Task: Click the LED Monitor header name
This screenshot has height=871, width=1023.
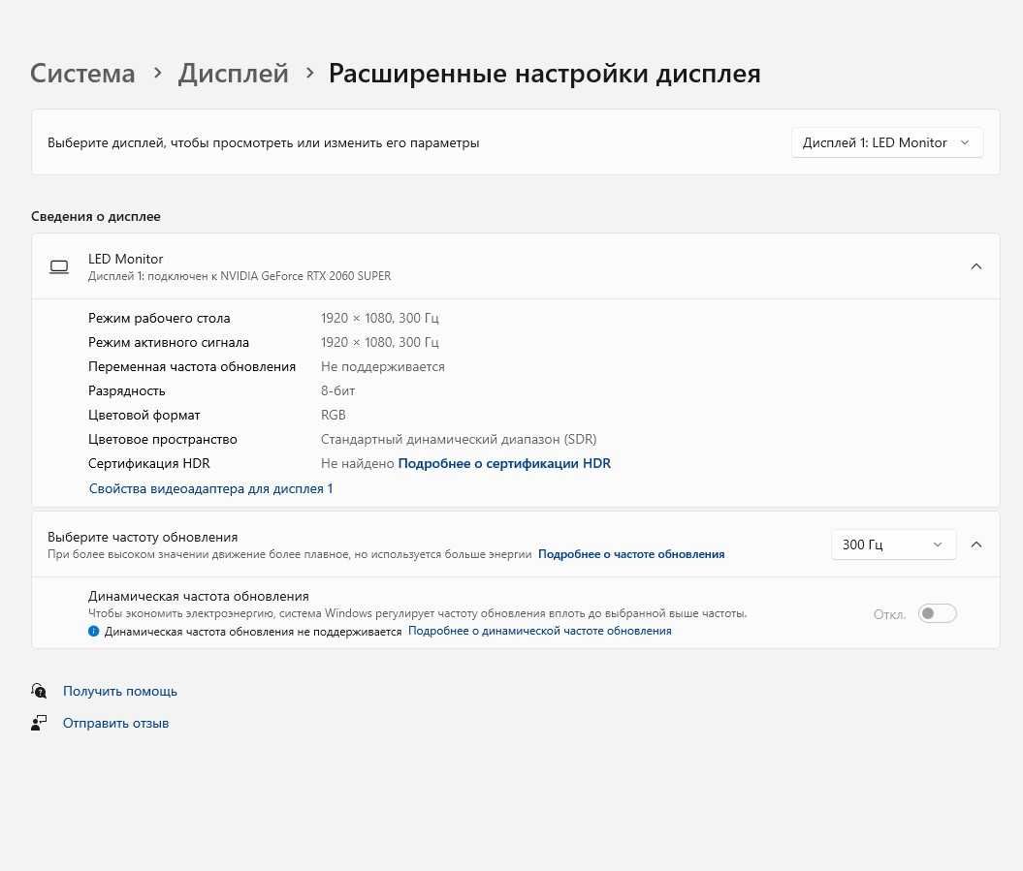Action: pos(125,259)
